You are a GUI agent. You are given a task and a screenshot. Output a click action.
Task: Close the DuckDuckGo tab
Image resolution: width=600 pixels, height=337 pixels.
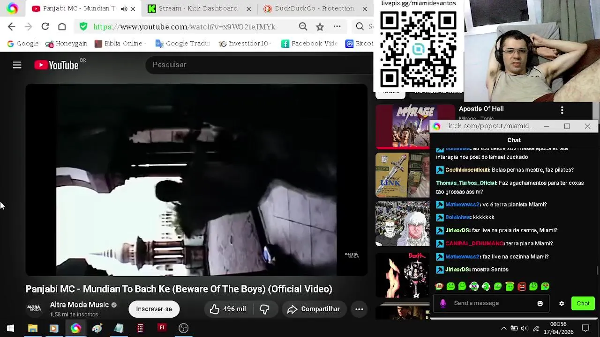tap(365, 8)
